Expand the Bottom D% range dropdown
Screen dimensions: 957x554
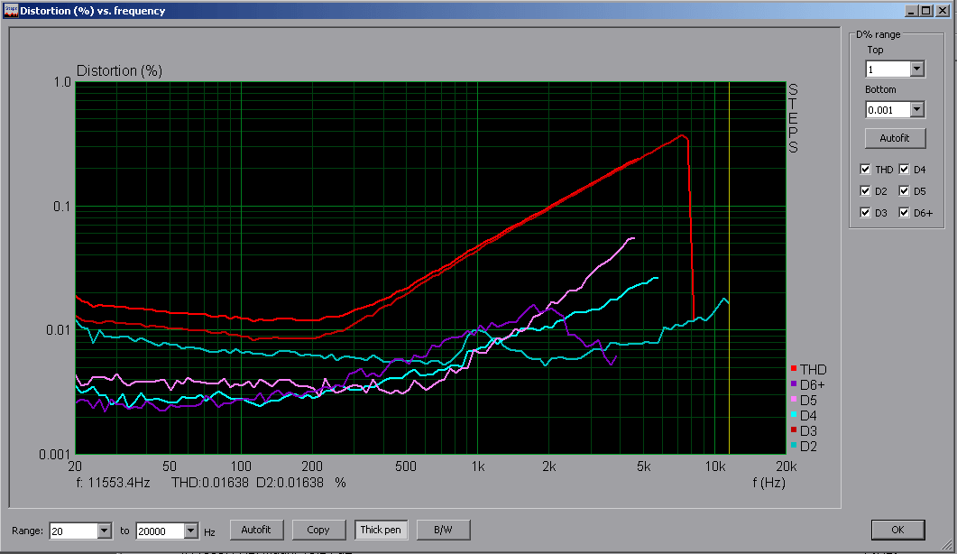(916, 109)
